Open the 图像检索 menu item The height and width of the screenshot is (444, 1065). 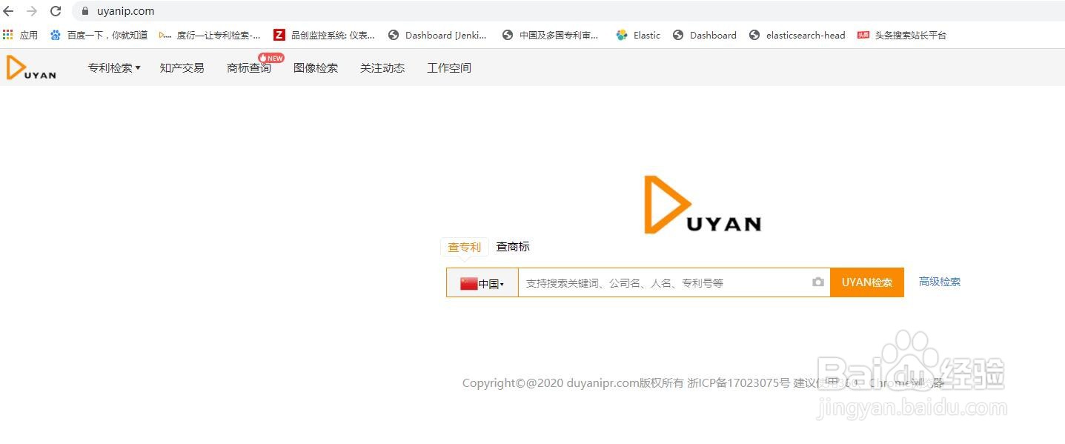pyautogui.click(x=315, y=67)
